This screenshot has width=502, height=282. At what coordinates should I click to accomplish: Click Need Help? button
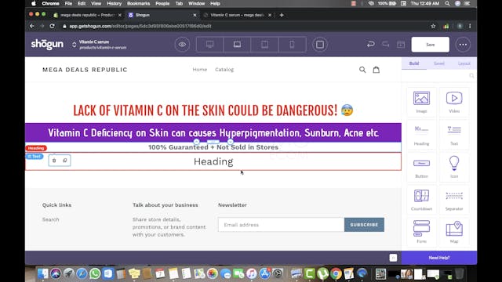439,258
